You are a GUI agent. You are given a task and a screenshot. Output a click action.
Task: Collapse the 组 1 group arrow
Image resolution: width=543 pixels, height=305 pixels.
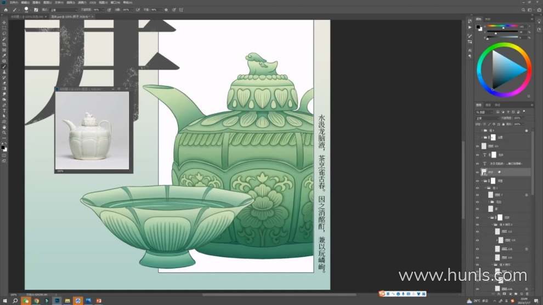[485, 188]
